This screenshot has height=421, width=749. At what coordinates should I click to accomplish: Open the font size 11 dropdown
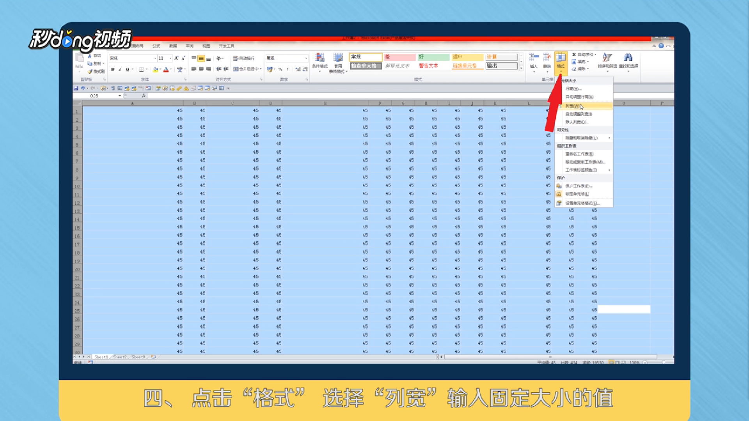[170, 58]
